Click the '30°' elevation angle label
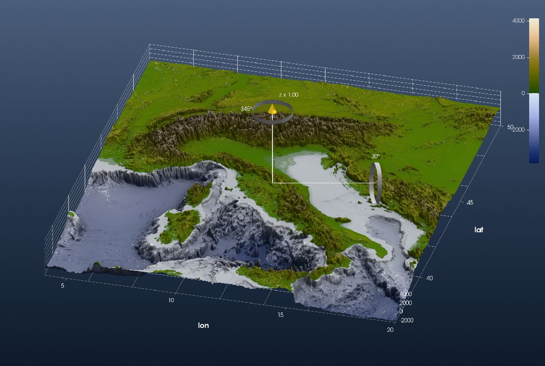 coord(376,157)
